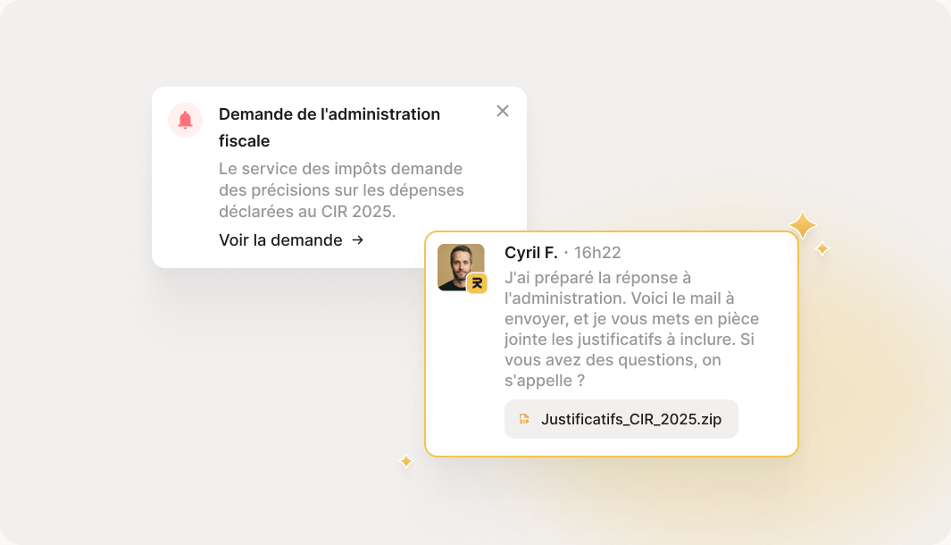Dismiss the tax administration notification
The width and height of the screenshot is (951, 545).
pos(503,111)
